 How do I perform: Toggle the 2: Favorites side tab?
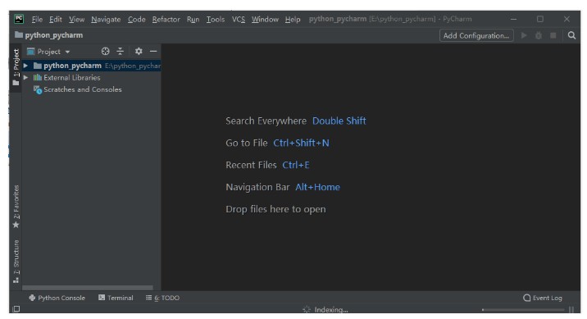(16, 207)
